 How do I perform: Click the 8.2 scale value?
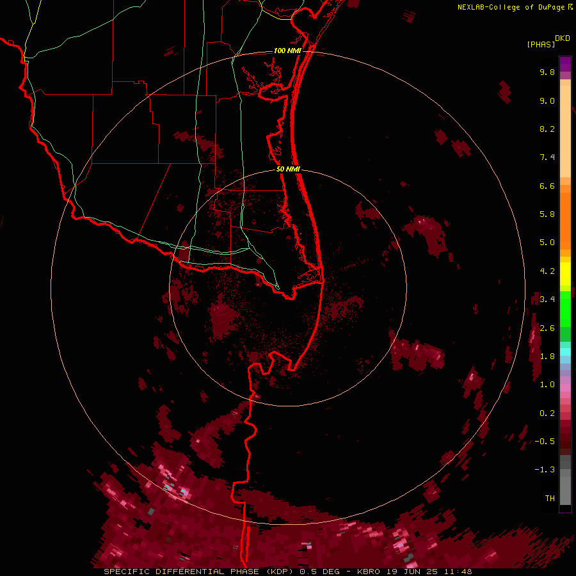pyautogui.click(x=547, y=129)
